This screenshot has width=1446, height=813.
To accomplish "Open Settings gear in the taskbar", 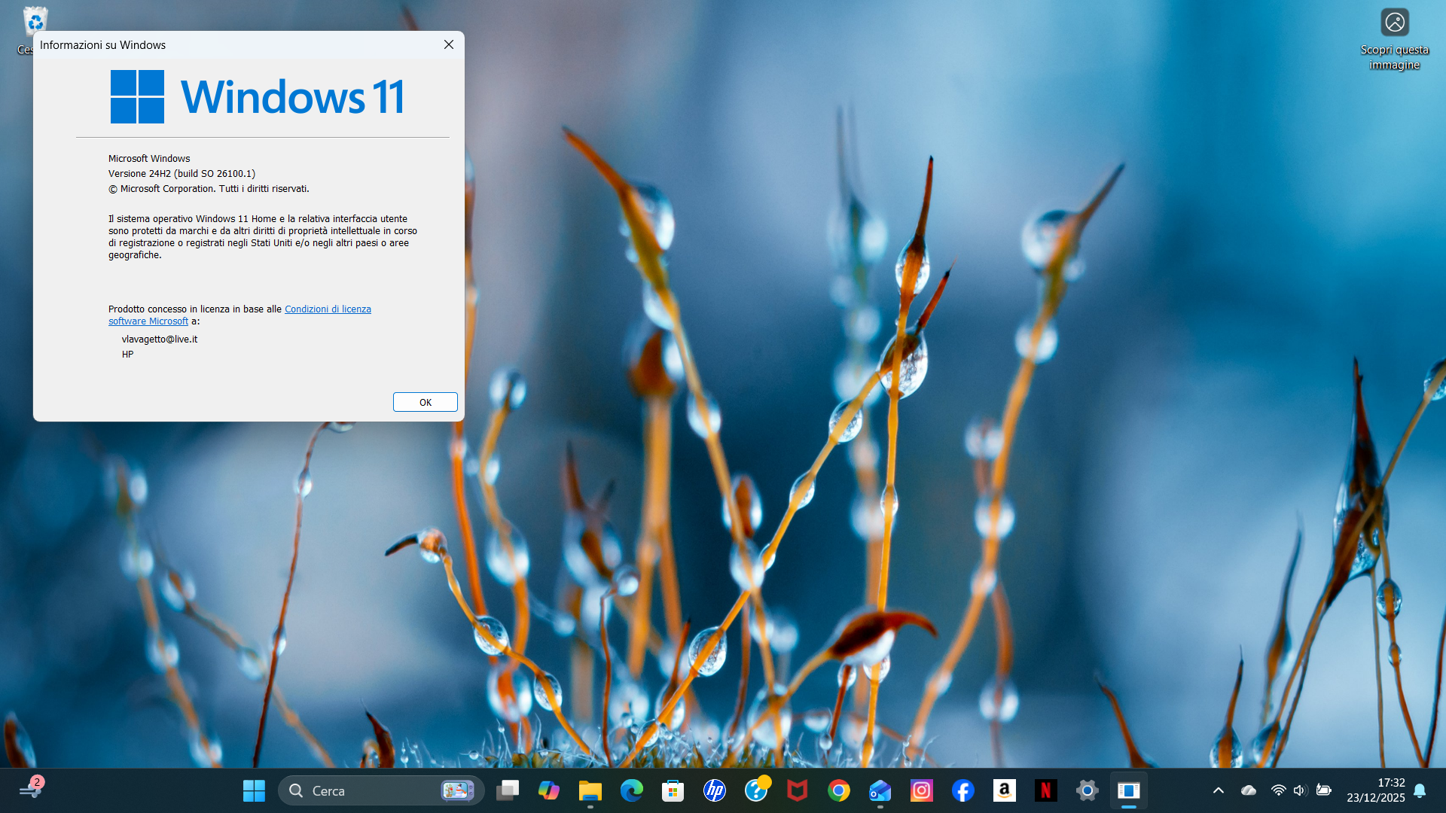I will [1087, 790].
